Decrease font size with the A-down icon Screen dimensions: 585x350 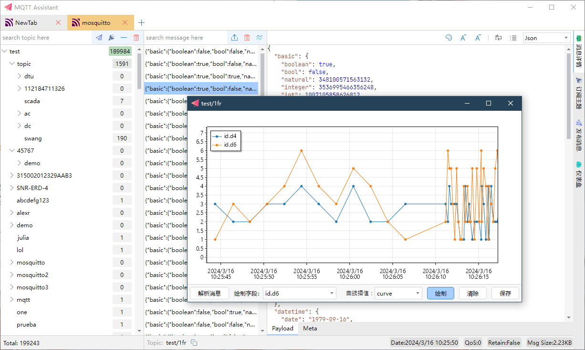(478, 38)
